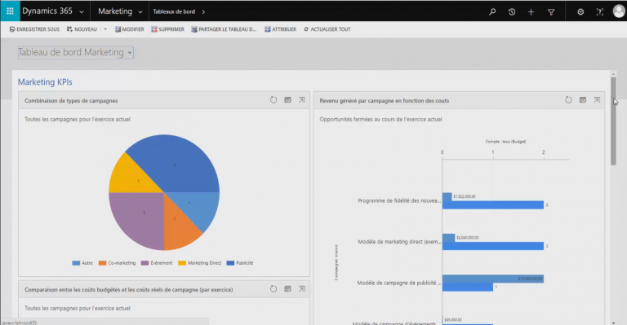The image size is (627, 325).
Task: Click the dashboard vertical scrollbar thumb
Action: pyautogui.click(x=613, y=121)
